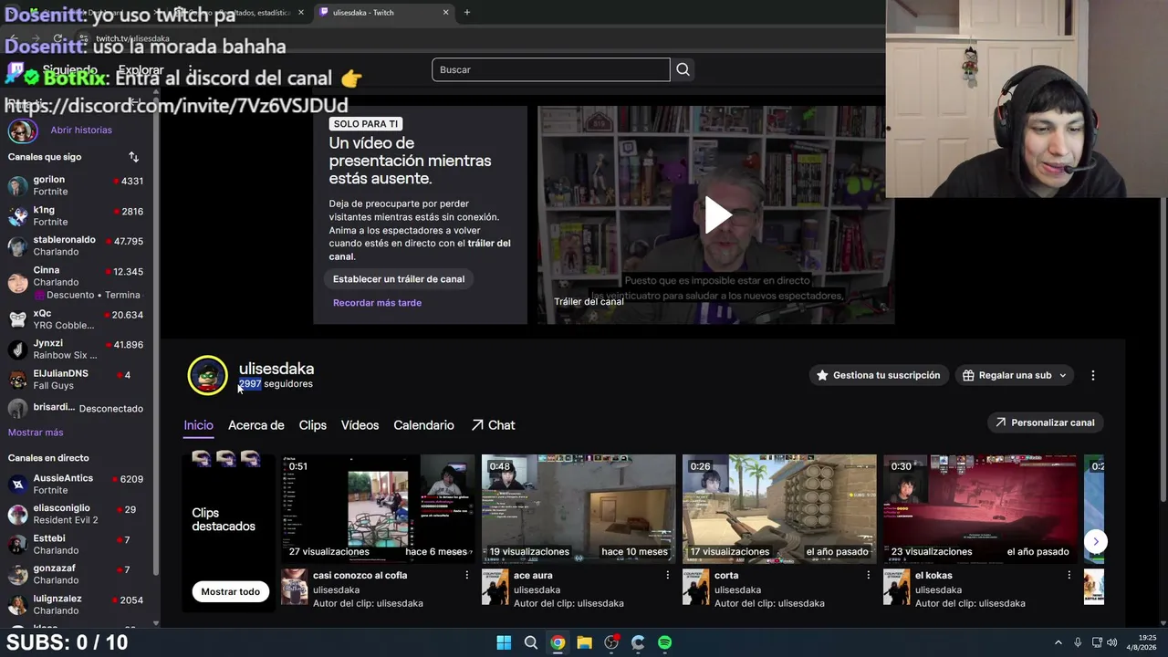Click Gestiona tu suscripción
1168x657 pixels.
pyautogui.click(x=878, y=375)
